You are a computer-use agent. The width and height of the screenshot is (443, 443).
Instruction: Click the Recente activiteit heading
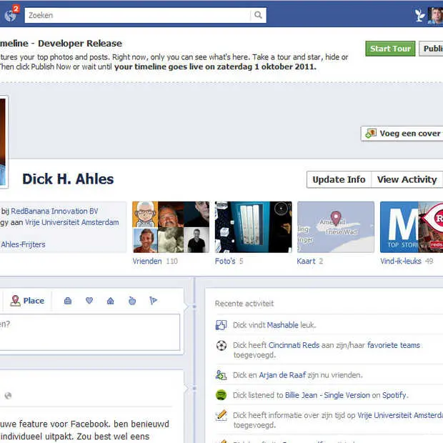[244, 304]
